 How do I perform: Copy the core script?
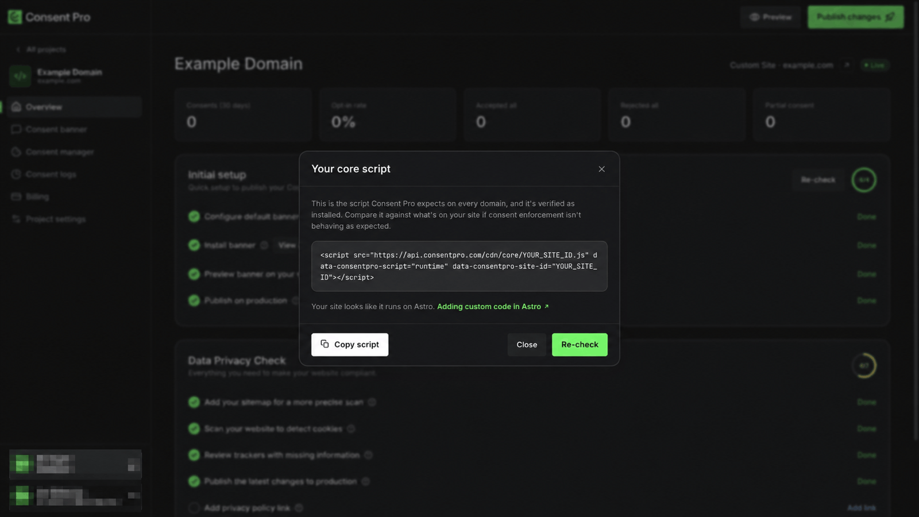[350, 345]
